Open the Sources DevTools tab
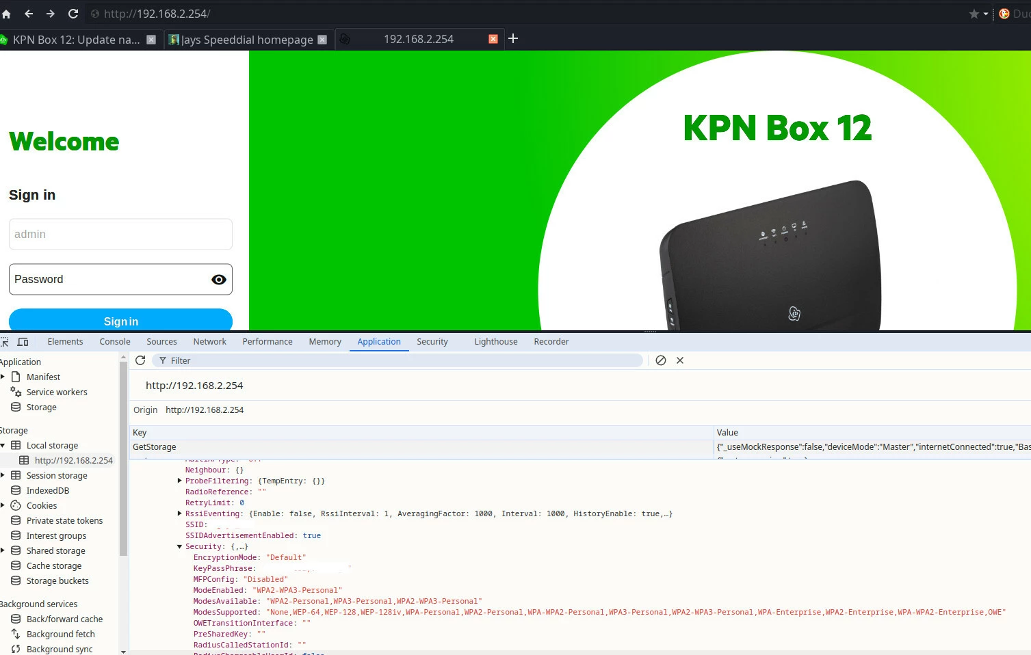This screenshot has width=1031, height=655. click(161, 342)
